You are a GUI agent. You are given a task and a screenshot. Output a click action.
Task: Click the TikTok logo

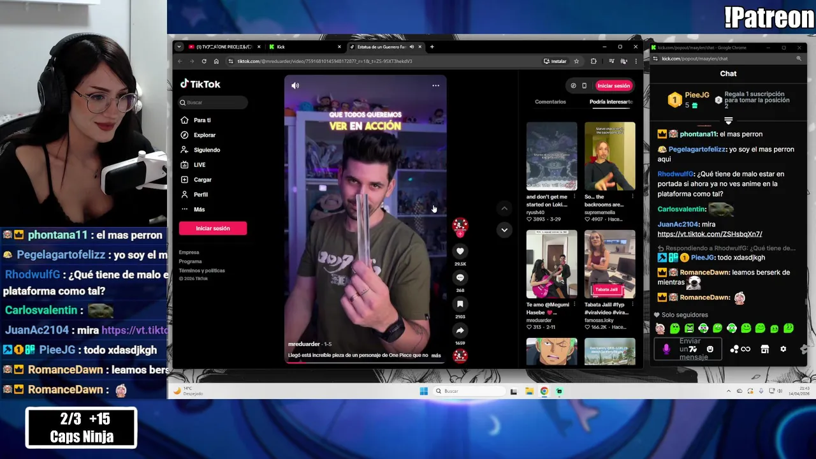coord(200,84)
